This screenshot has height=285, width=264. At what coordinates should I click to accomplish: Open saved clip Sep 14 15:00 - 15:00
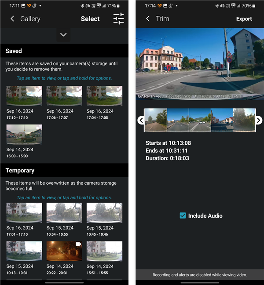tap(24, 134)
